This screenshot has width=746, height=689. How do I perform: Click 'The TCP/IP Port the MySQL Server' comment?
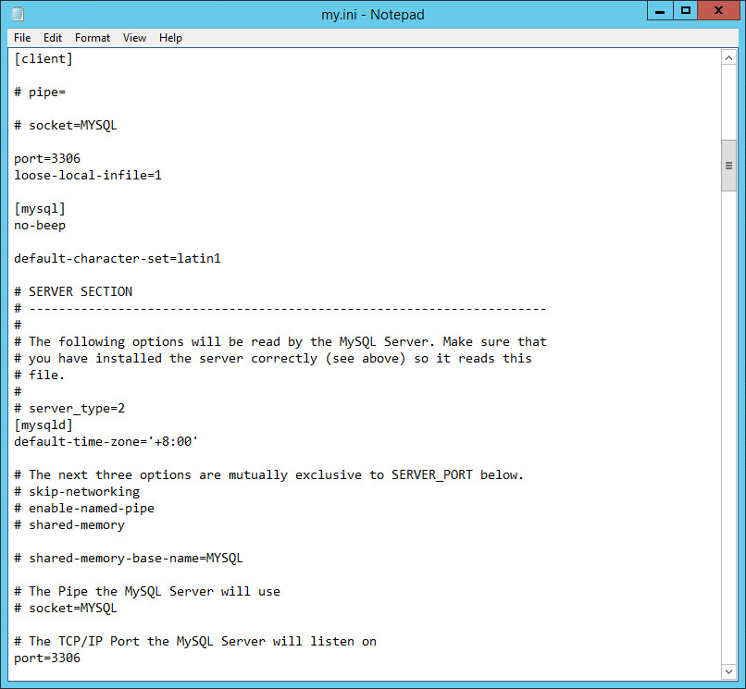pyautogui.click(x=195, y=642)
